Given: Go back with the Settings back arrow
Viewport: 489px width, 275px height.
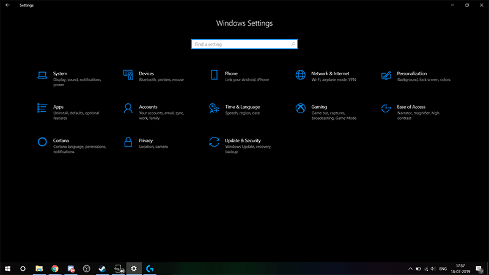Looking at the screenshot, I should 7,5.
